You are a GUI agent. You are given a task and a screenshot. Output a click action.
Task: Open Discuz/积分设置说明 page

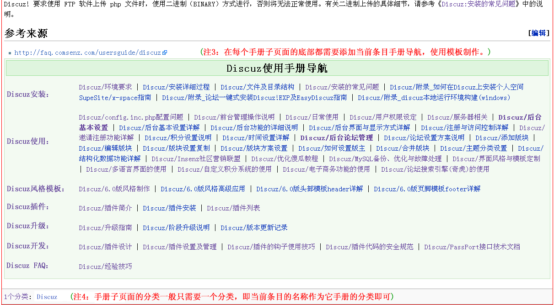[x=178, y=137]
